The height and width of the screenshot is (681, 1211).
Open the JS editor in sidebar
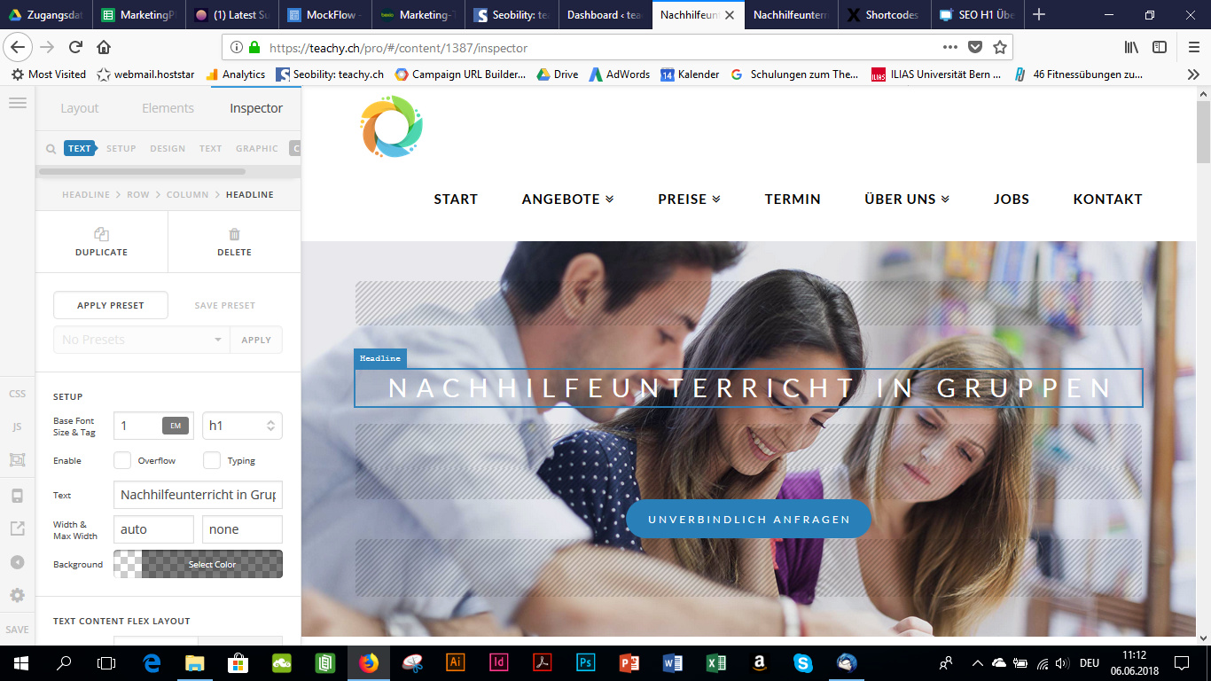17,427
